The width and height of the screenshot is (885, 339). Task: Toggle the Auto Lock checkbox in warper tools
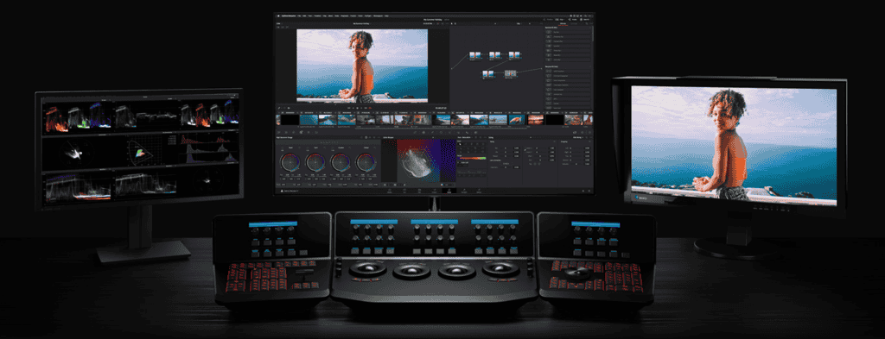tap(458, 162)
